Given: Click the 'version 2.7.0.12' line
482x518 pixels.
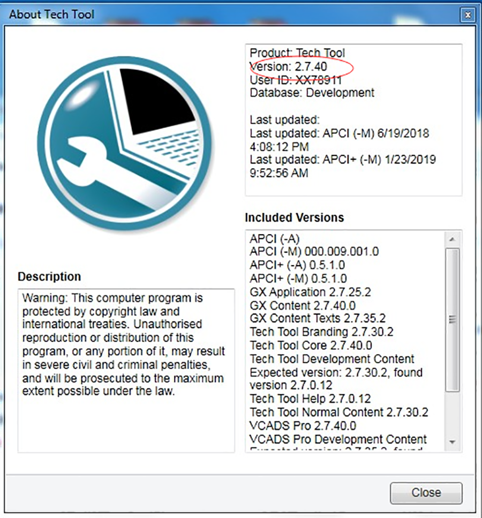Looking at the screenshot, I should pyautogui.click(x=291, y=385).
